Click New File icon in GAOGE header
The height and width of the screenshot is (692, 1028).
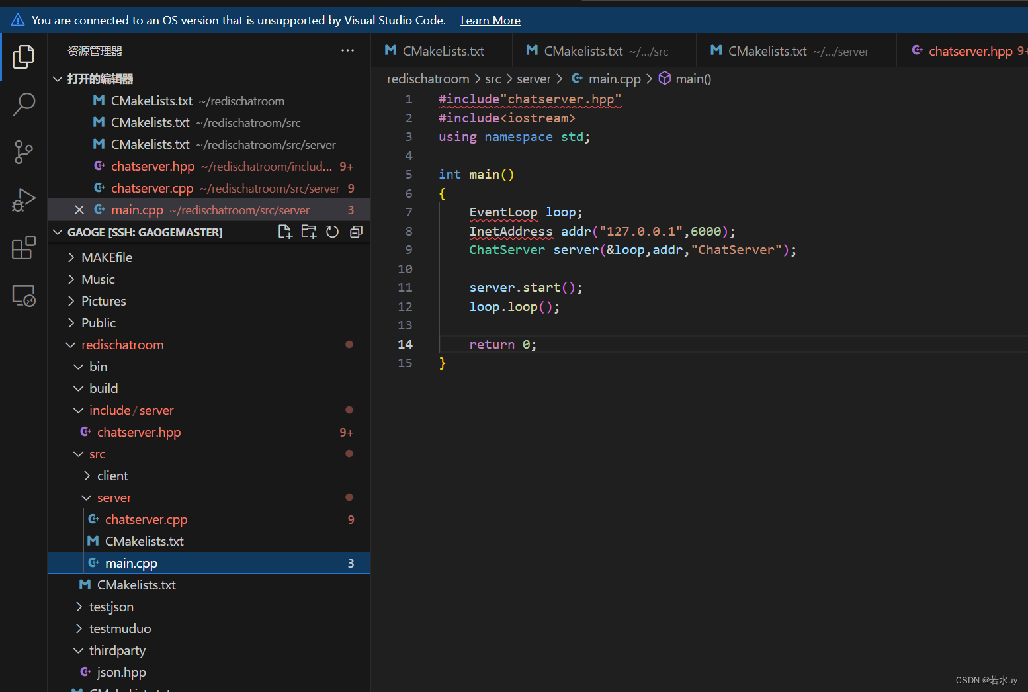285,232
